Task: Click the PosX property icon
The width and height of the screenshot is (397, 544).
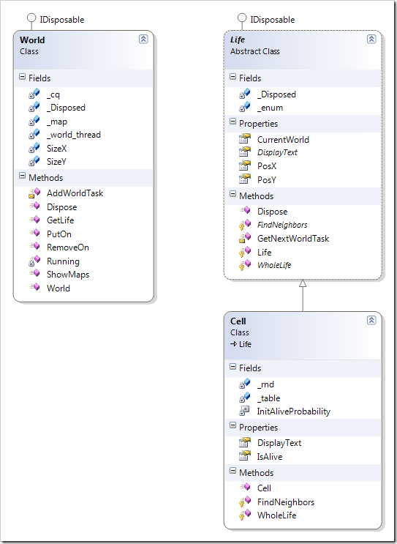Action: 245,166
